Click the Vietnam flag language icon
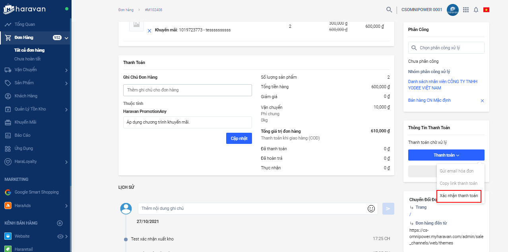The image size is (508, 252). pyautogui.click(x=486, y=10)
